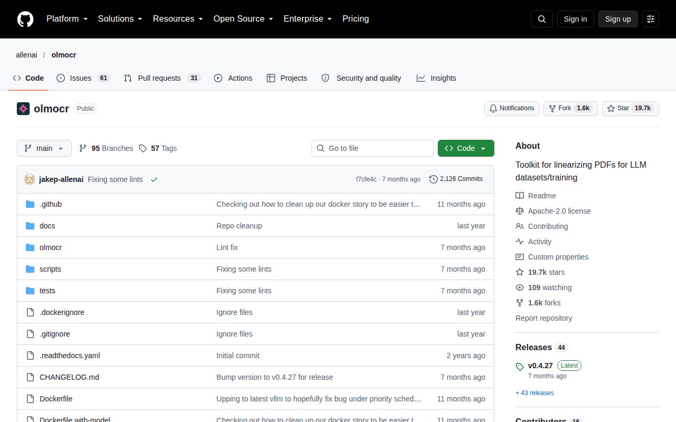Click the Apache-2.0 license scale icon
The width and height of the screenshot is (676, 422).
520,211
